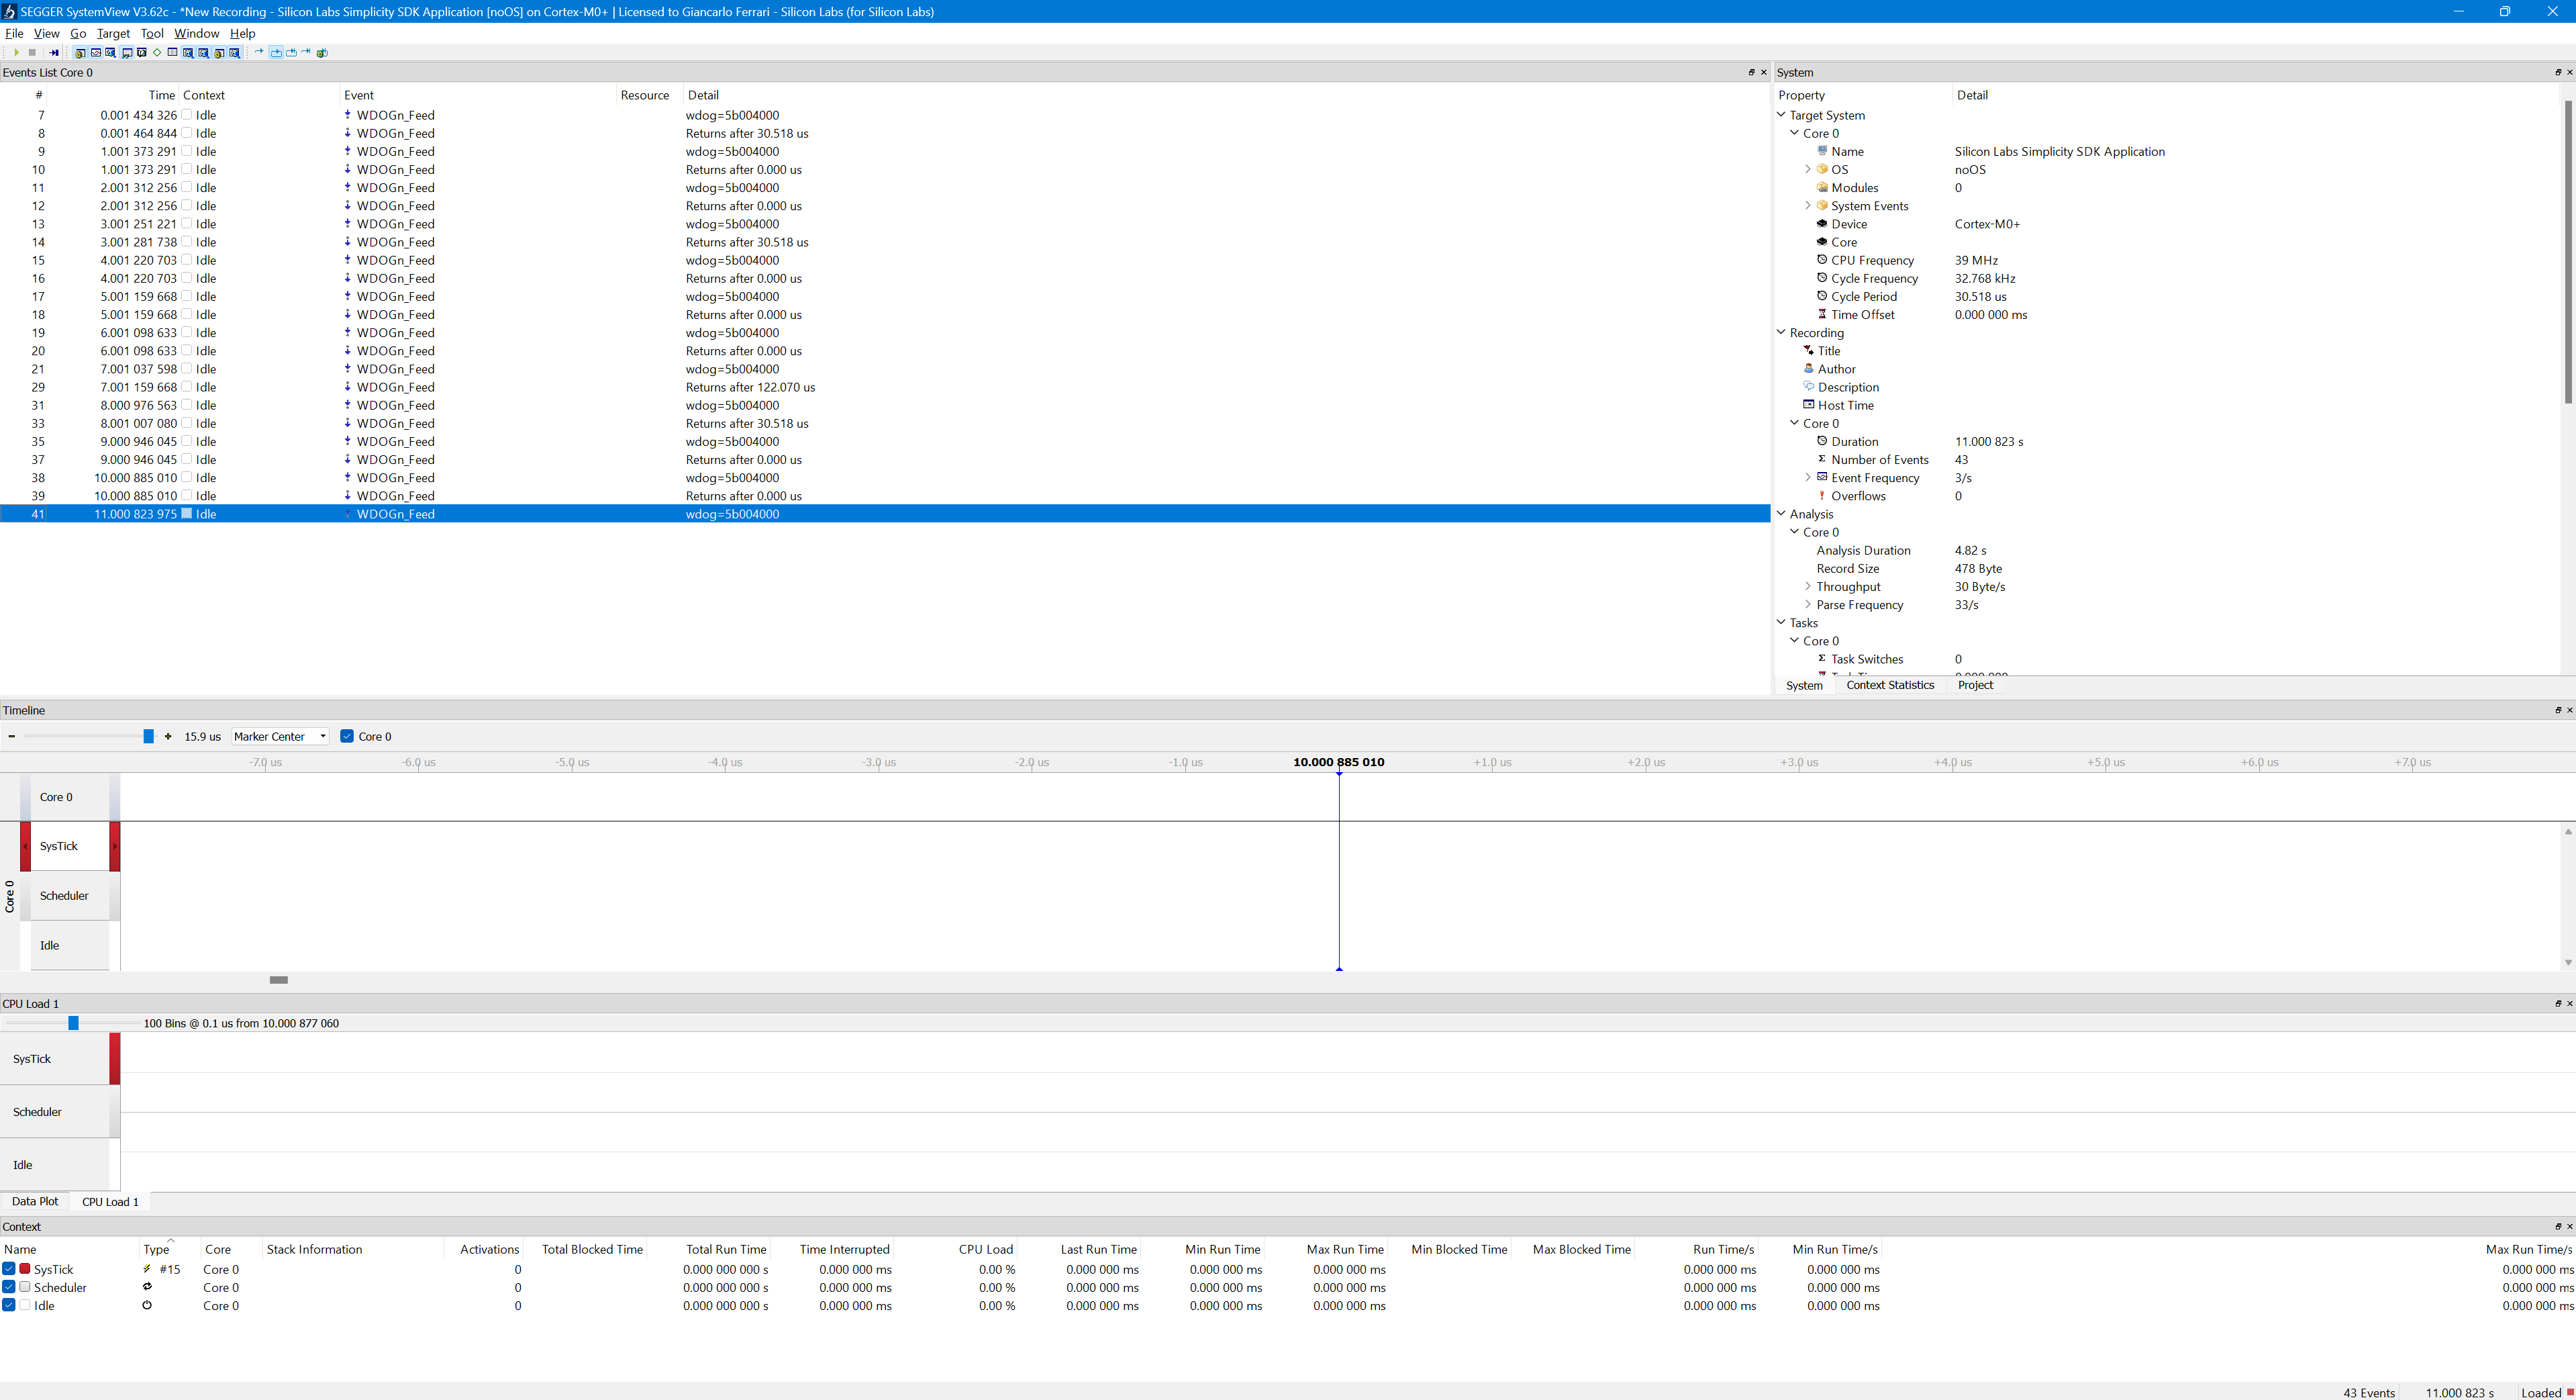The image size is (2576, 1400).
Task: Switch to the Context Statistics tab
Action: point(1889,686)
